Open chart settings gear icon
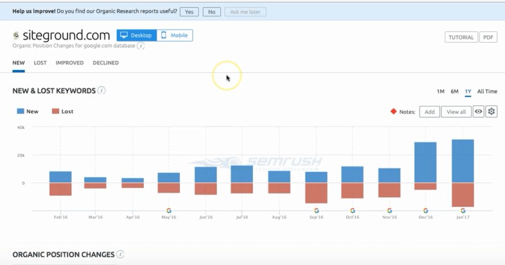The image size is (505, 265). (491, 112)
